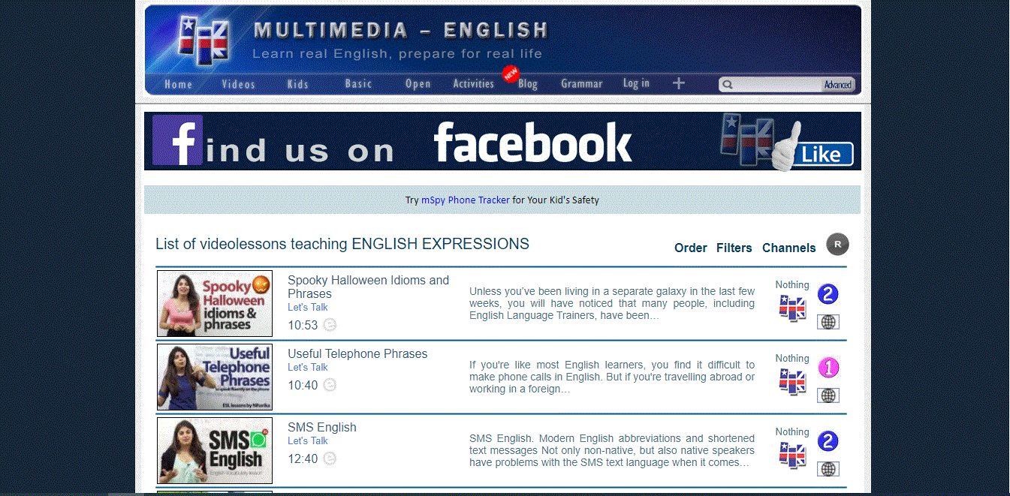Click the 12:40 duration text
This screenshot has width=1010, height=496.
point(303,458)
